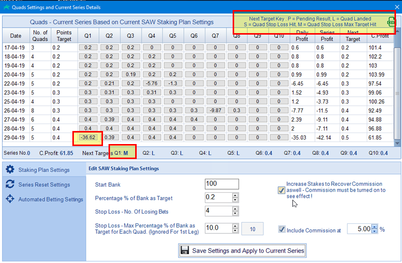Select the 17-04-19 date row

(x=198, y=48)
